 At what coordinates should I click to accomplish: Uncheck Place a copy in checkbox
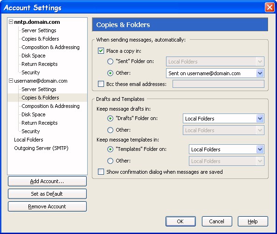(x=101, y=51)
